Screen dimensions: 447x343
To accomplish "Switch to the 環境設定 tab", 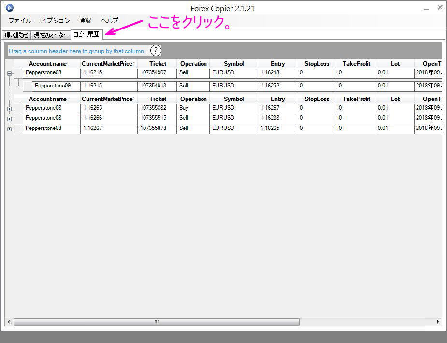I will [16, 35].
